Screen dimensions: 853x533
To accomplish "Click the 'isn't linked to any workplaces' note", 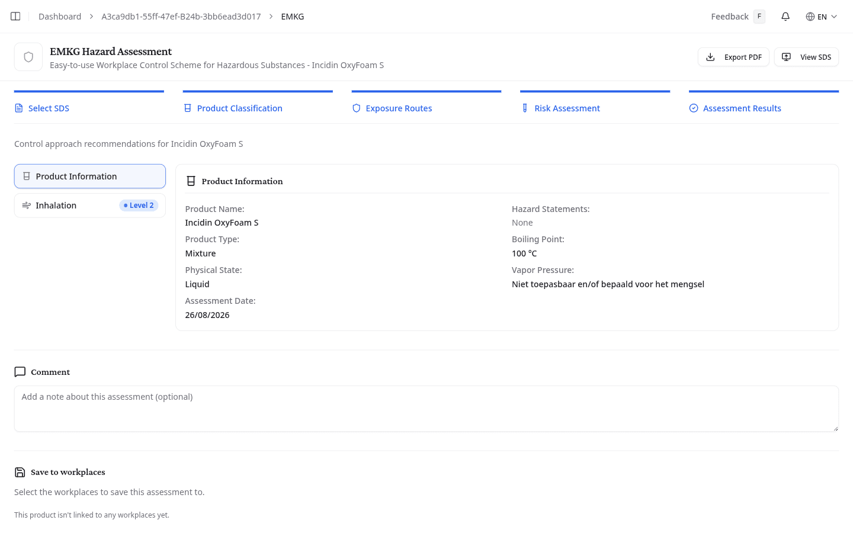I will click(x=92, y=515).
